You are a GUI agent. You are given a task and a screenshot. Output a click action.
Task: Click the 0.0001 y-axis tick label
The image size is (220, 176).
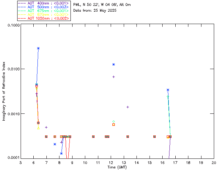[x=14, y=158]
